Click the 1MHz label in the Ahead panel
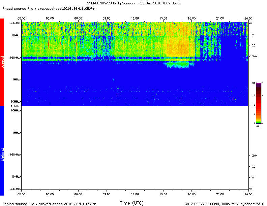The height and width of the screenshot is (206, 267). pyautogui.click(x=16, y=79)
